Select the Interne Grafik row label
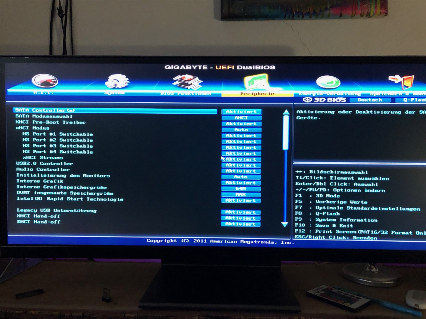The height and width of the screenshot is (319, 426). [x=40, y=181]
